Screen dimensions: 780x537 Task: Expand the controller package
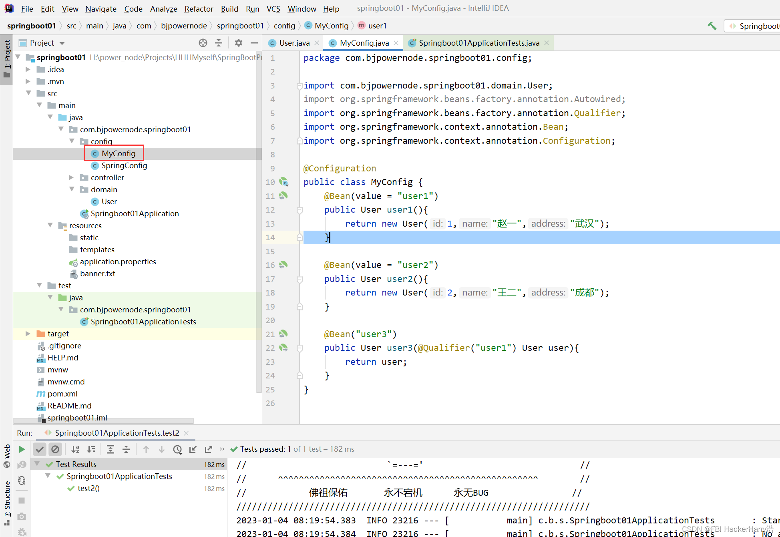(71, 177)
